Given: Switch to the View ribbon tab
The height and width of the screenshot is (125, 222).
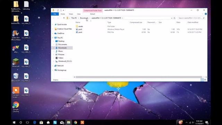Looking at the screenshot, I should [79, 14].
